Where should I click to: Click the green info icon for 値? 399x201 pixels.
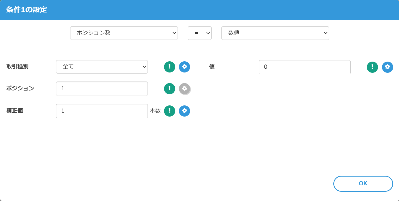pos(372,67)
